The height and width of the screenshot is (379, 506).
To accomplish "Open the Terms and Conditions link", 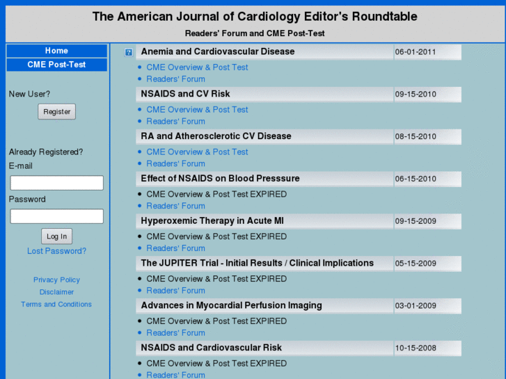I will tap(56, 304).
